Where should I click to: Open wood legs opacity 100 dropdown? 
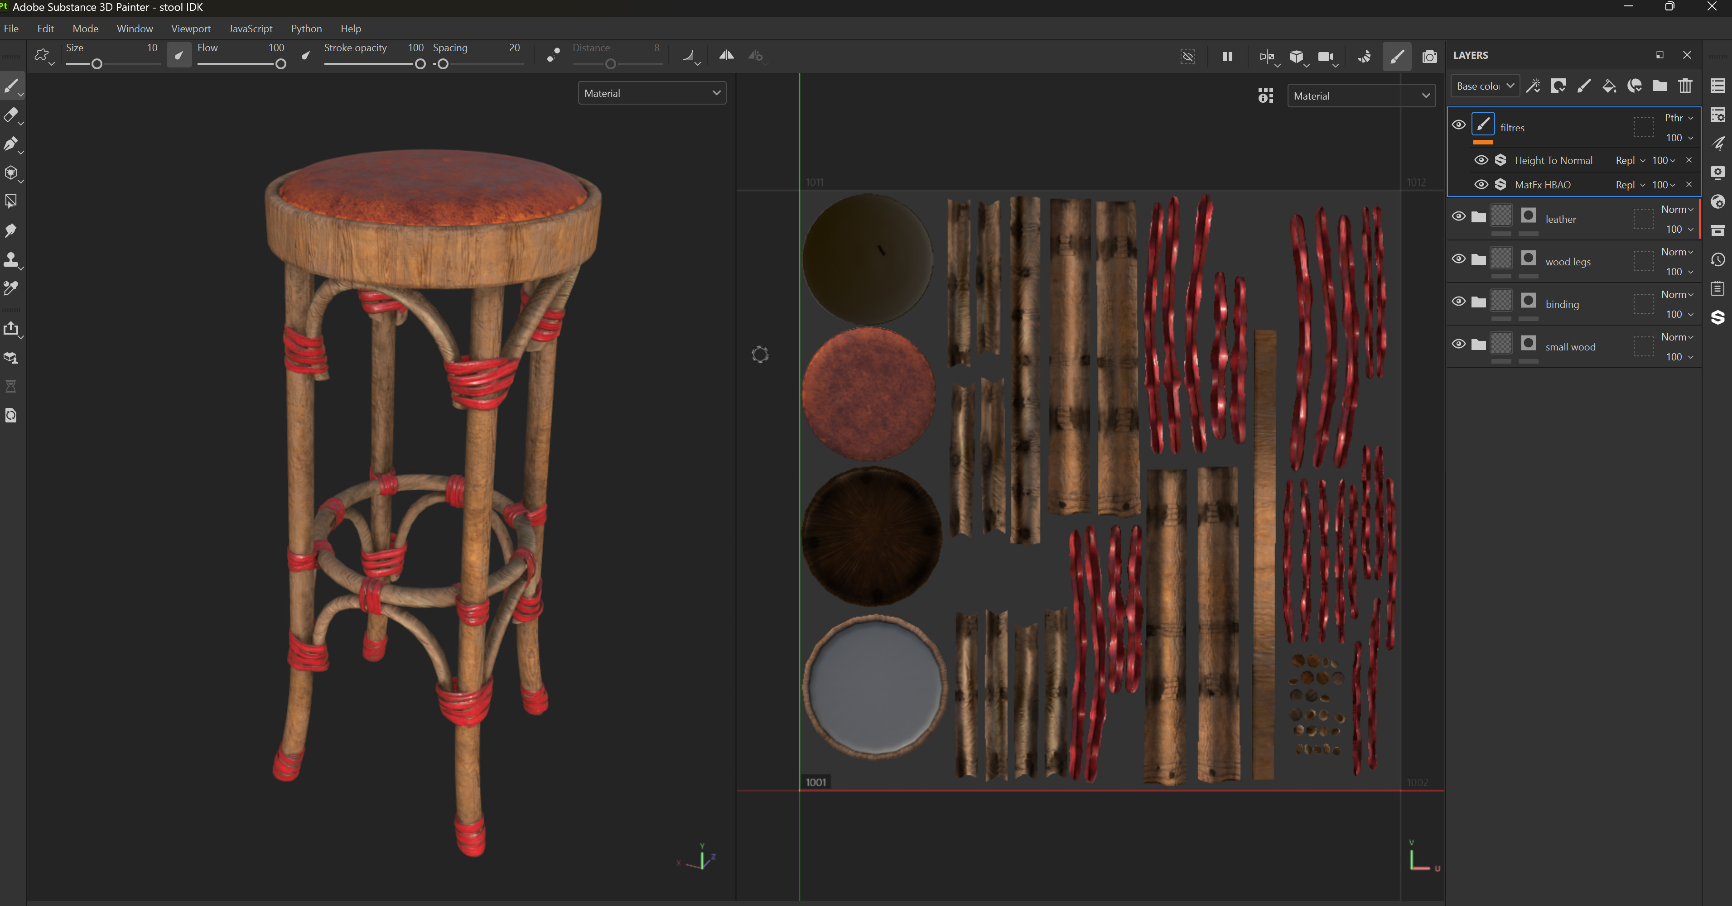(x=1679, y=272)
